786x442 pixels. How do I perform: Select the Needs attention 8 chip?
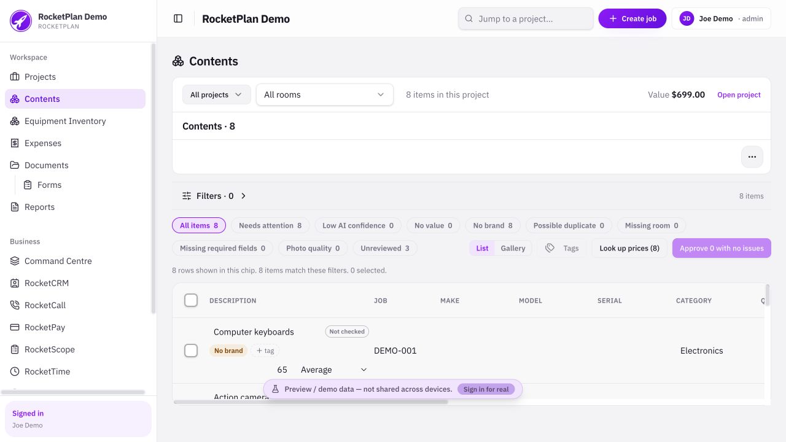click(270, 225)
